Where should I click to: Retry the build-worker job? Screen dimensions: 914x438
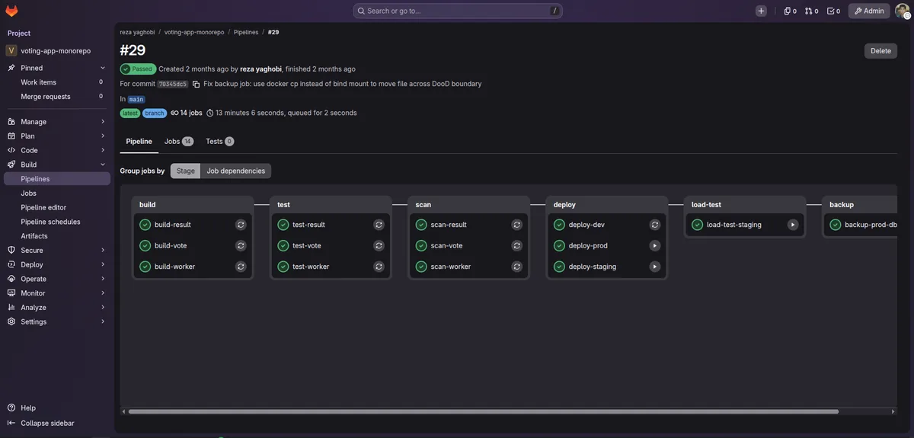pos(241,267)
